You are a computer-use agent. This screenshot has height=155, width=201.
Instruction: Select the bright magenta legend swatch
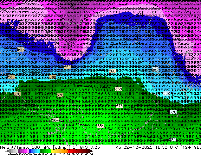[25, 151]
